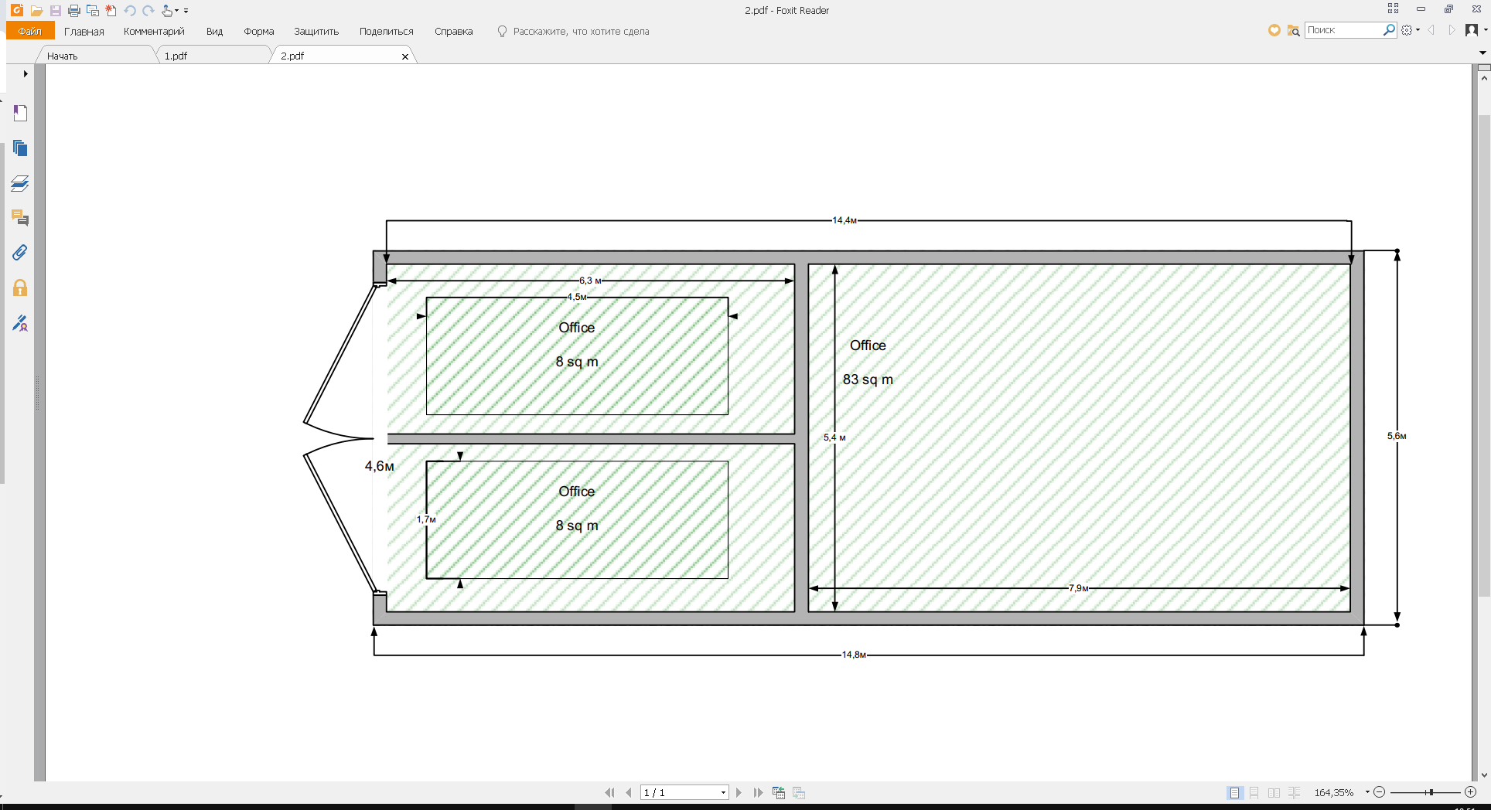
Task: Click the Print icon in quick access toolbar
Action: pyautogui.click(x=73, y=11)
